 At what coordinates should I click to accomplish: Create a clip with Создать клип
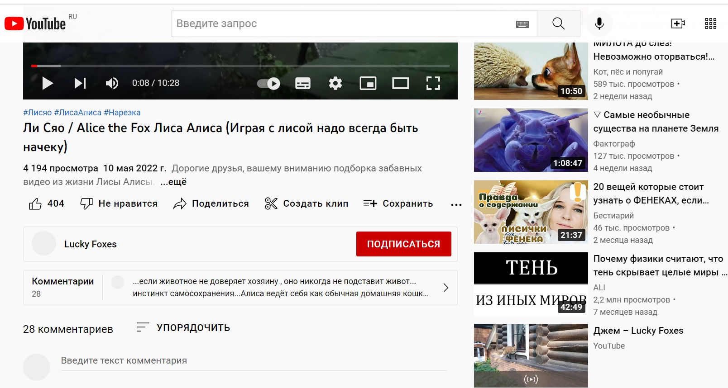point(307,203)
